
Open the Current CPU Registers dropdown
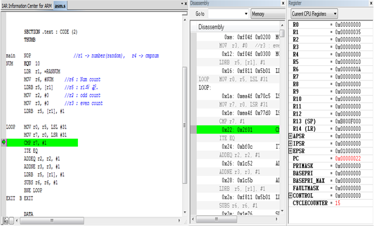click(314, 13)
